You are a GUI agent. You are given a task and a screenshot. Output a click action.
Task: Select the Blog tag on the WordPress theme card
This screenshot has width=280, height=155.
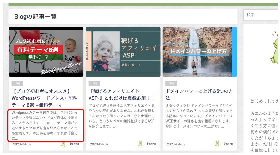coord(17,83)
